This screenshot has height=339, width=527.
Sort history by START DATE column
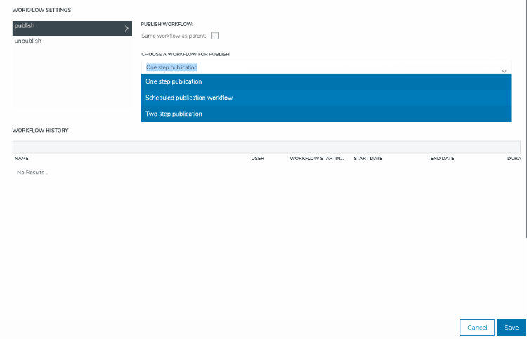coord(367,159)
